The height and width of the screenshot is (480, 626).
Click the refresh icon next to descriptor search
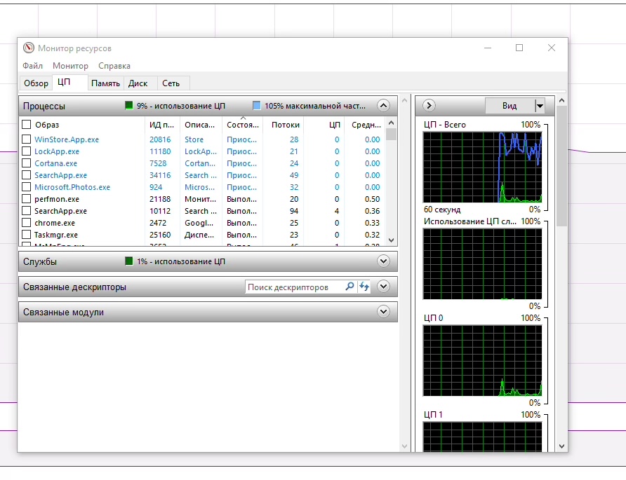[364, 287]
